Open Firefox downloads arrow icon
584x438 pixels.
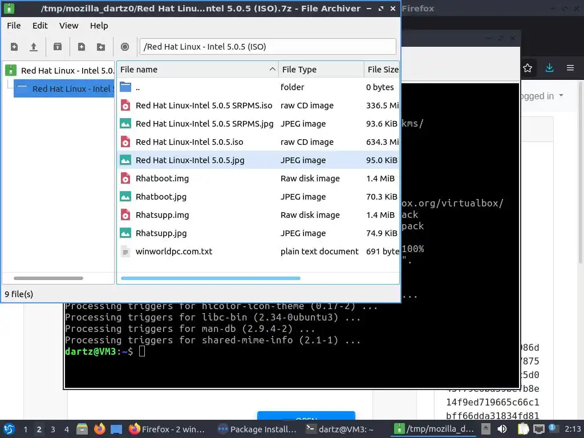(549, 68)
